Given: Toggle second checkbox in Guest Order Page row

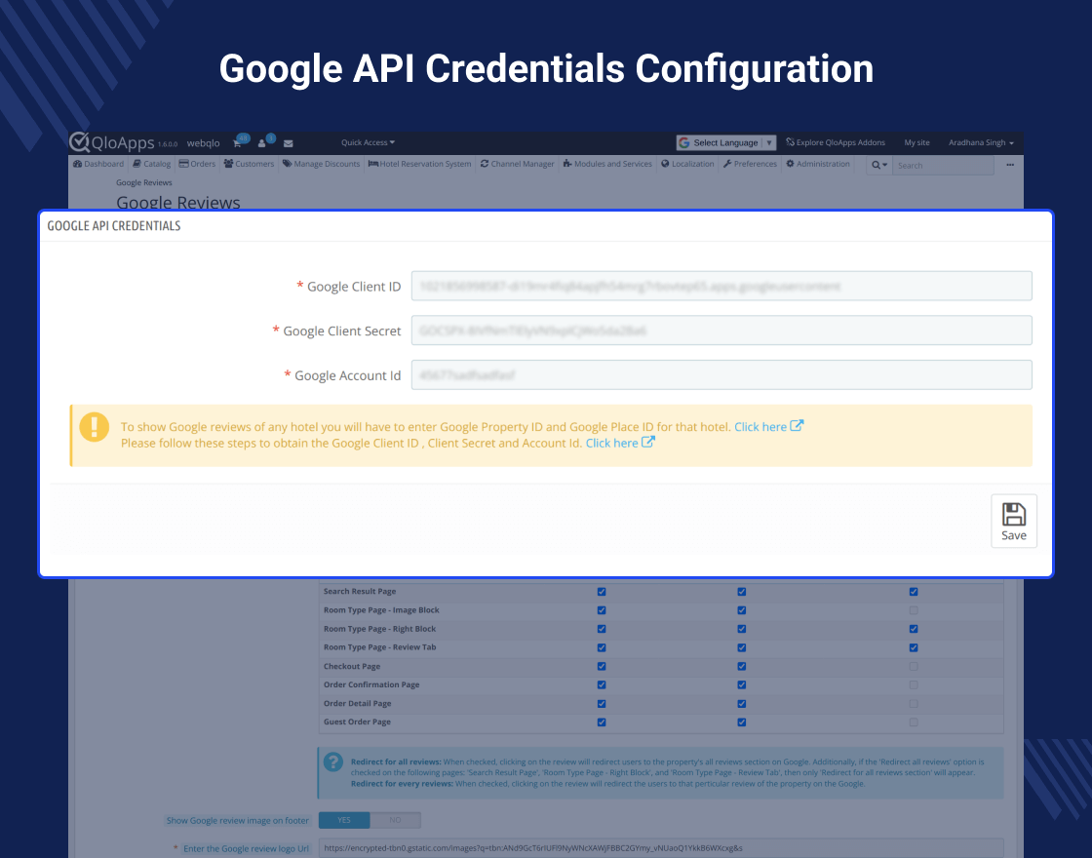Looking at the screenshot, I should click(742, 722).
